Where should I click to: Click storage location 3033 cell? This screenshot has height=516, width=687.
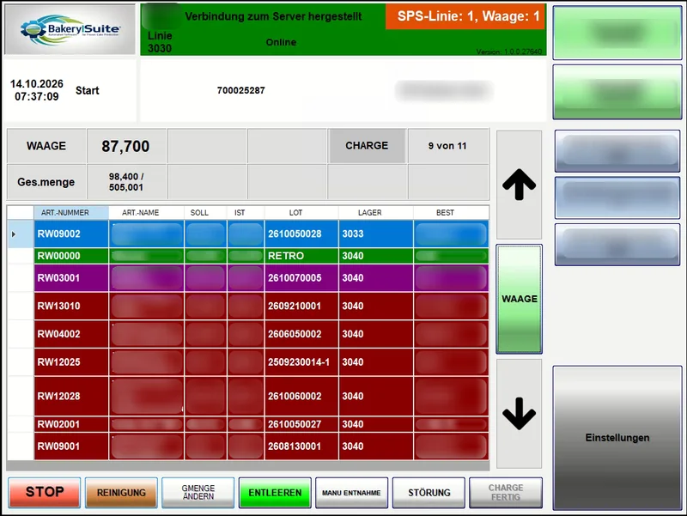point(376,234)
